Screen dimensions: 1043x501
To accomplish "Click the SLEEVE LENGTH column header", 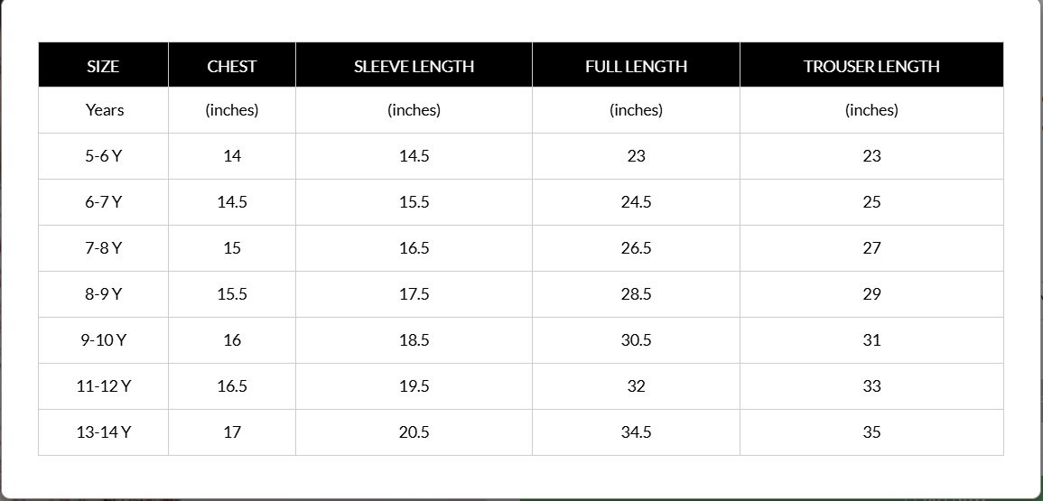I will pyautogui.click(x=414, y=65).
